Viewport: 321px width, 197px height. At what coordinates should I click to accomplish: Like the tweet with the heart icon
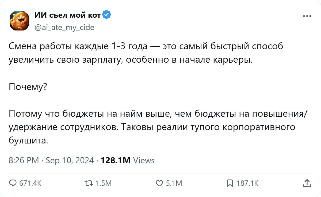click(159, 183)
